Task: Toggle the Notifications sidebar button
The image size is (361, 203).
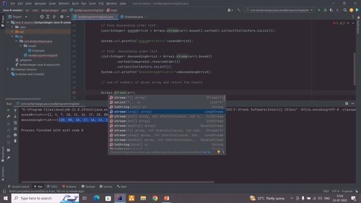Action: 359,25
